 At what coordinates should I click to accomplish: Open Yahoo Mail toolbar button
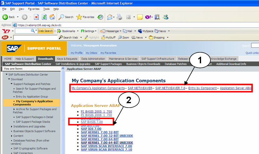127,31
